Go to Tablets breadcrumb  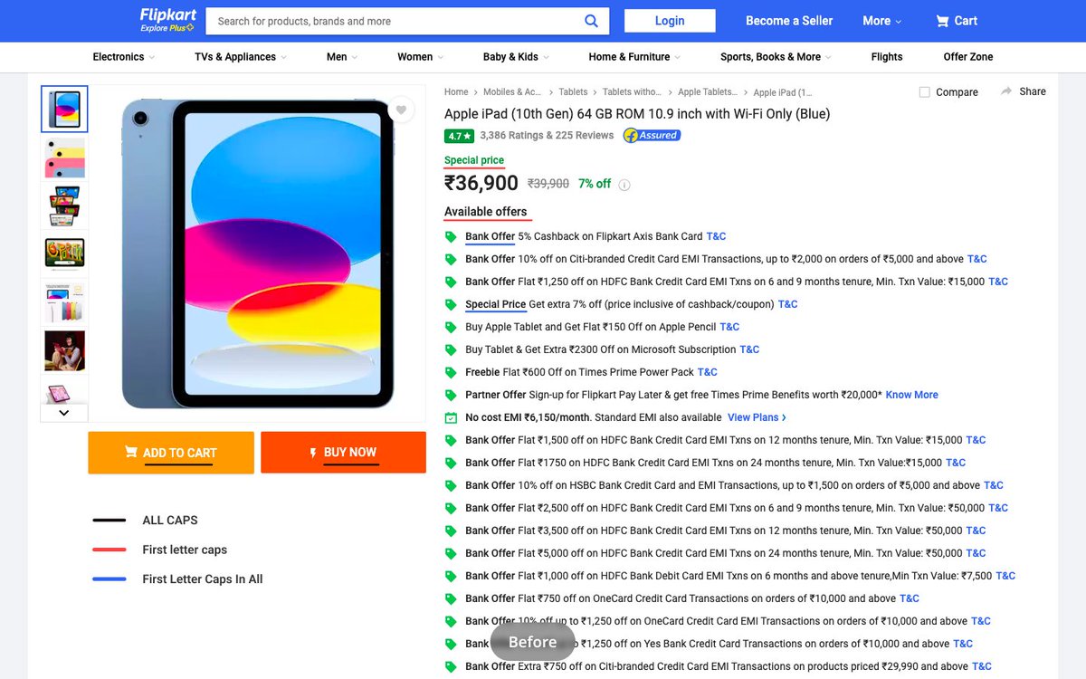pyautogui.click(x=573, y=92)
